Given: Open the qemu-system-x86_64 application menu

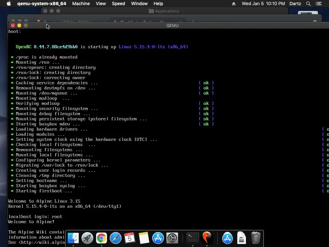Looking at the screenshot, I should pos(42,4).
